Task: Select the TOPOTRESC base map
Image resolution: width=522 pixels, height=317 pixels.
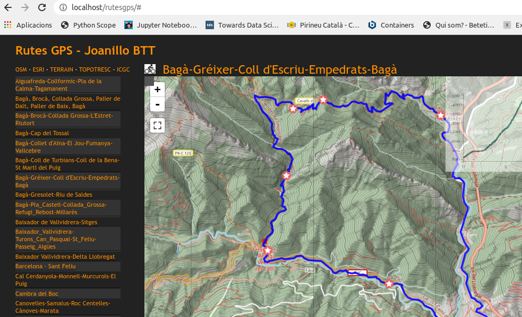Action: [x=95, y=69]
